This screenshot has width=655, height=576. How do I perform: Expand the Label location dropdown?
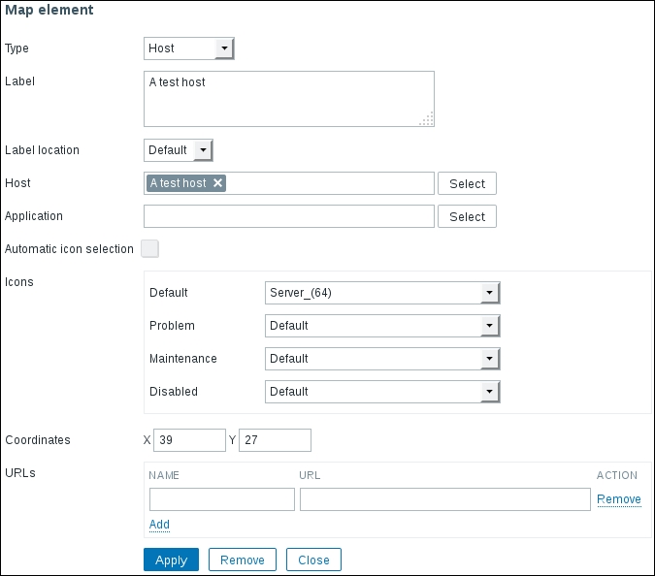tap(178, 150)
